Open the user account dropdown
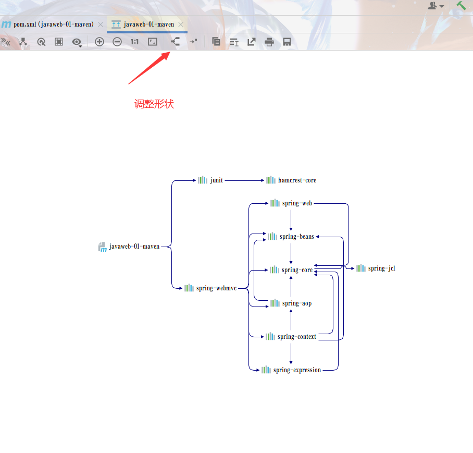 pos(435,6)
